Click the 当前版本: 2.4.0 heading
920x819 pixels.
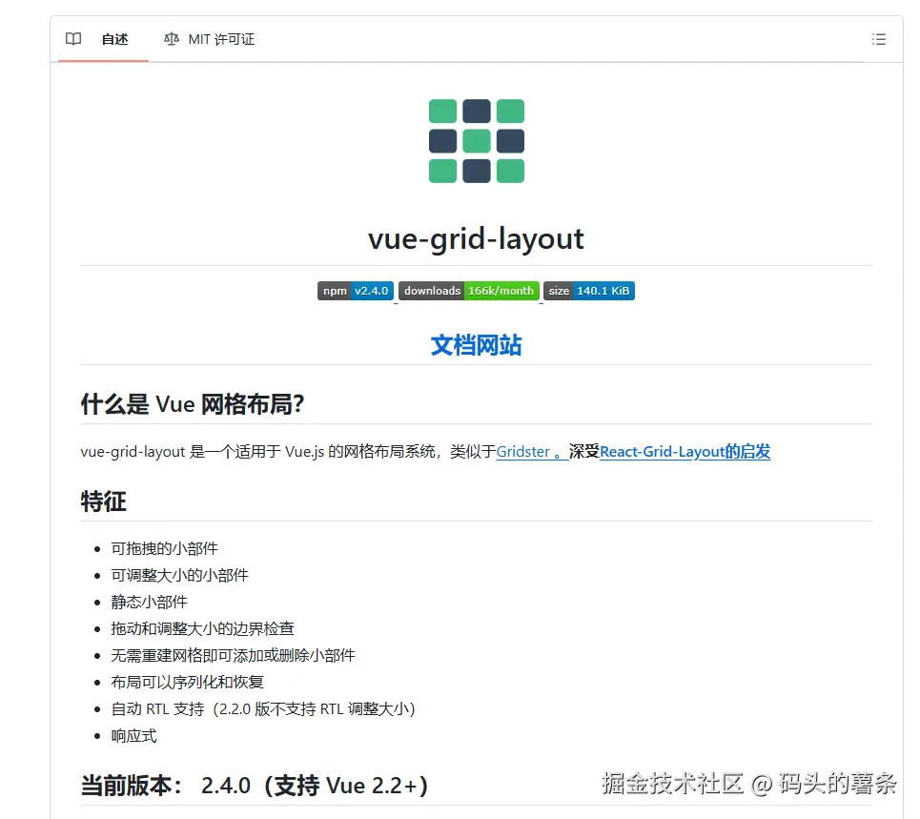point(255,786)
